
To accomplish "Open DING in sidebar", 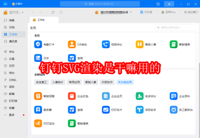I will (x=14, y=80).
